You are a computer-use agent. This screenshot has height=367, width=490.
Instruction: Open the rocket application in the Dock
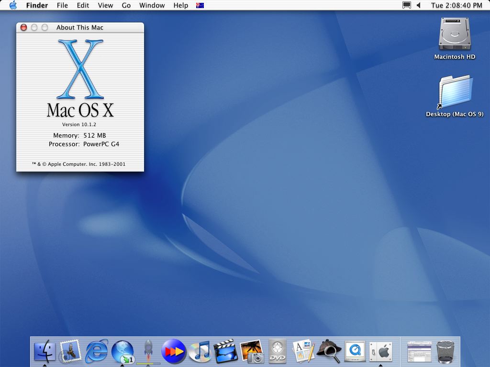[148, 351]
